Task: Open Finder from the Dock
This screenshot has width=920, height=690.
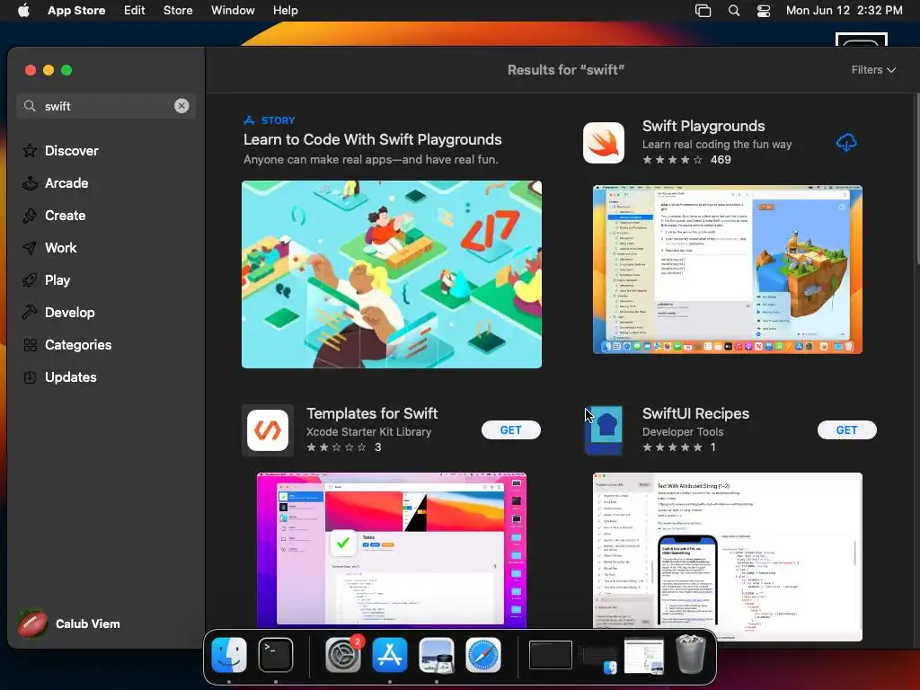Action: point(229,655)
